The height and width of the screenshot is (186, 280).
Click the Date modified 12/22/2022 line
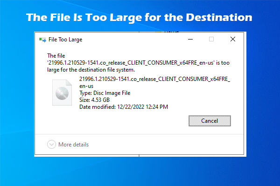tap(124, 106)
